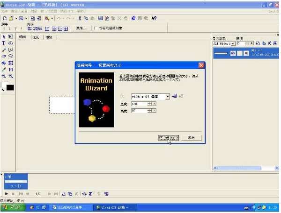This screenshot has width=281, height=213.
Task: Click the Stop animation button
Action: pos(13,194)
